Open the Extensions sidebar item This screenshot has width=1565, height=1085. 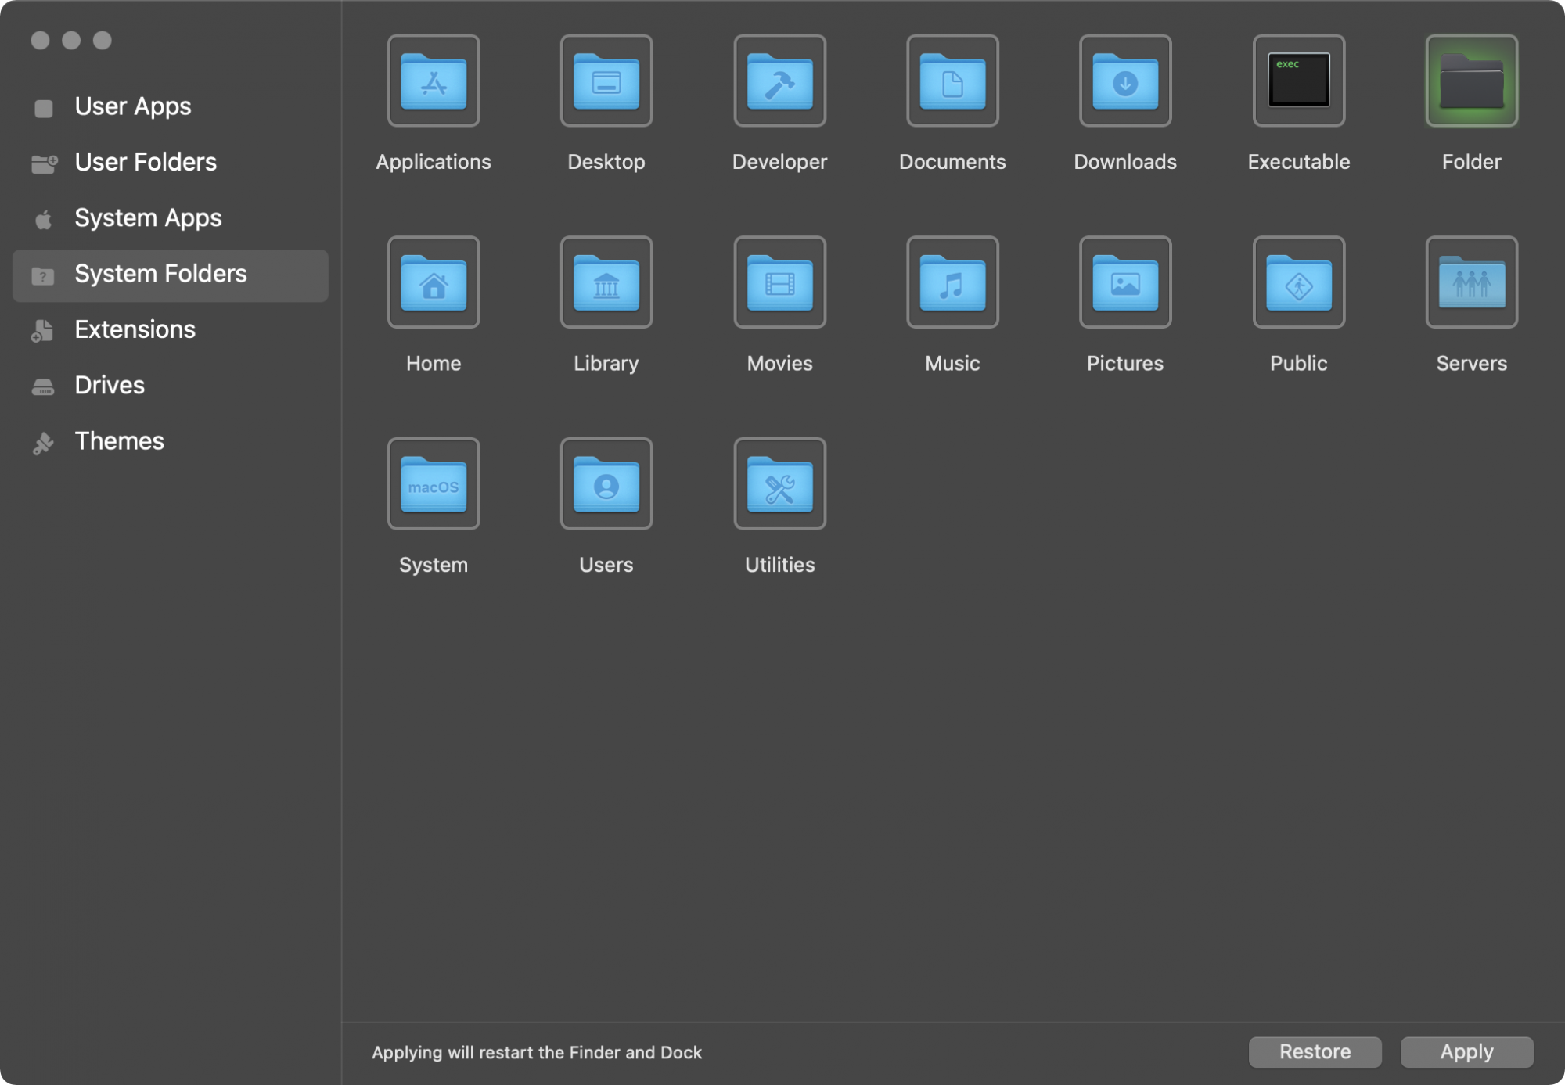click(x=135, y=329)
